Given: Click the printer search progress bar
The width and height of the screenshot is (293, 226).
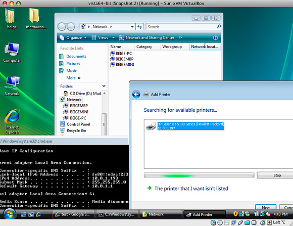Looking at the screenshot, I should pyautogui.click(x=199, y=175).
